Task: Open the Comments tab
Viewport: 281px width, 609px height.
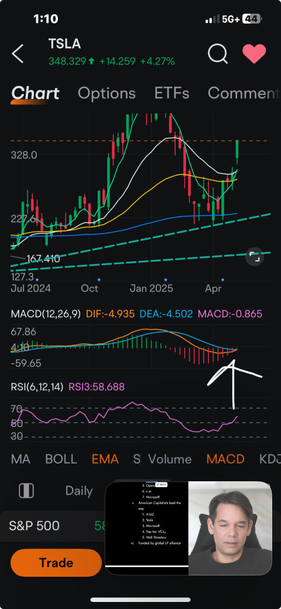Action: point(244,93)
